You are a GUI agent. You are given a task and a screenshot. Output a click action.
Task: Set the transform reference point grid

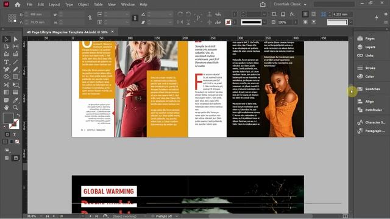click(x=12, y=18)
